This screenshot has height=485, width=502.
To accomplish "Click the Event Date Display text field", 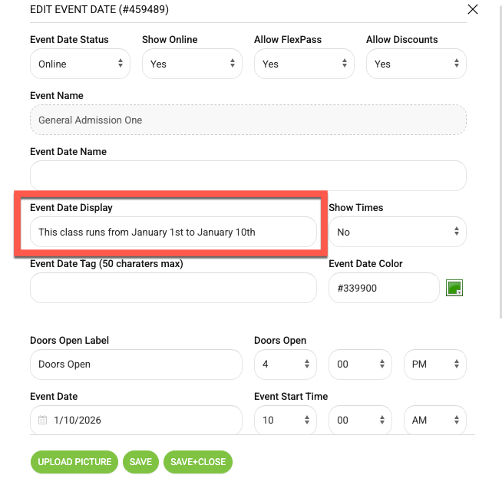I will tap(173, 232).
